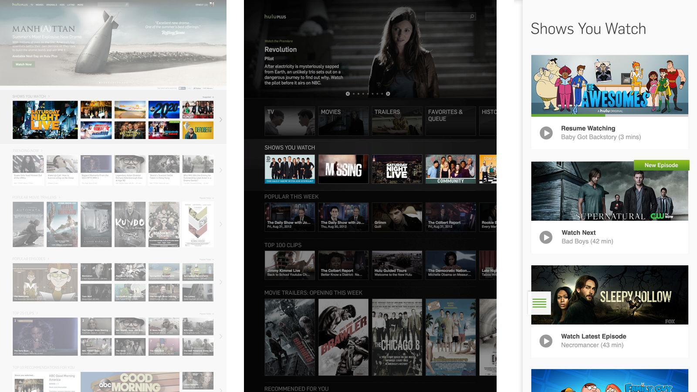Open Sleepy Hollow show card image
Image resolution: width=697 pixels, height=392 pixels.
[x=609, y=295]
